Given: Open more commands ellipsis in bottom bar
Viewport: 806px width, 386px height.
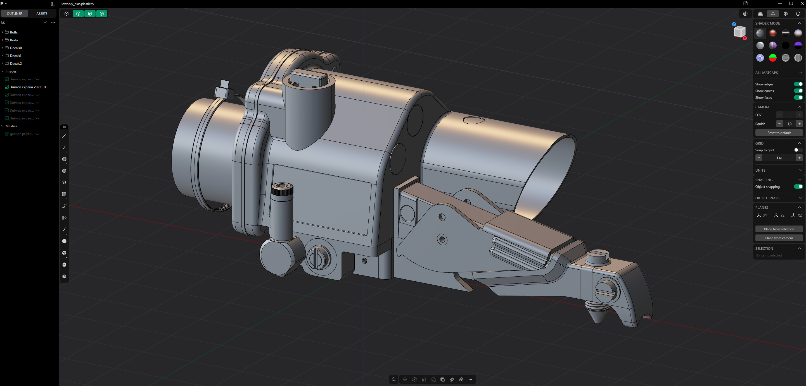Looking at the screenshot, I should (470, 379).
